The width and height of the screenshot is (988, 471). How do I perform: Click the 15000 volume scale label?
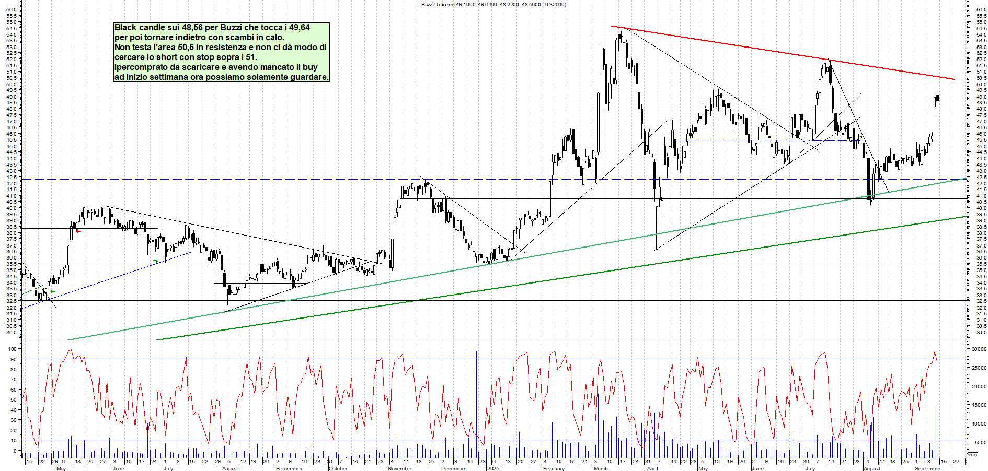coord(979,405)
